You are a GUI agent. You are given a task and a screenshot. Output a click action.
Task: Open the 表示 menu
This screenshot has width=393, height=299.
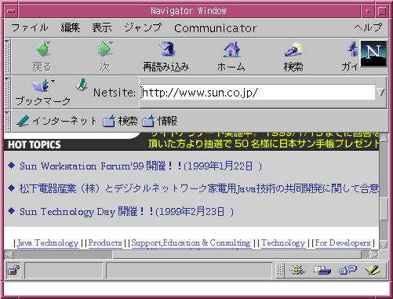click(102, 27)
